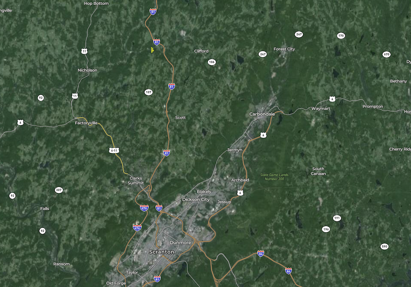Click the Route 107 highway shield
The width and height of the screenshot is (411, 287).
[148, 92]
